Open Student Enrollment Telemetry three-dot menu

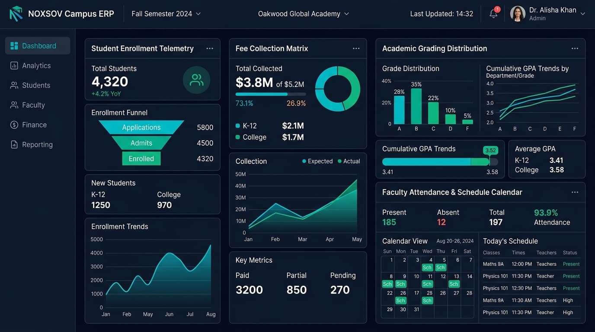(210, 48)
